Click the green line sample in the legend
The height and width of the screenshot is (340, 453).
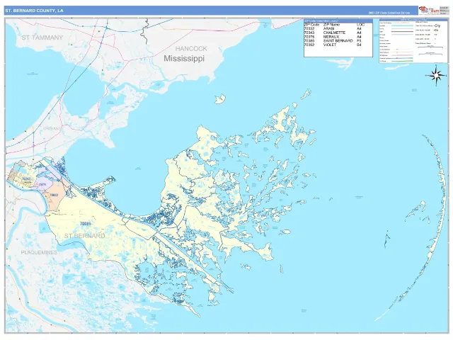[x=402, y=61]
